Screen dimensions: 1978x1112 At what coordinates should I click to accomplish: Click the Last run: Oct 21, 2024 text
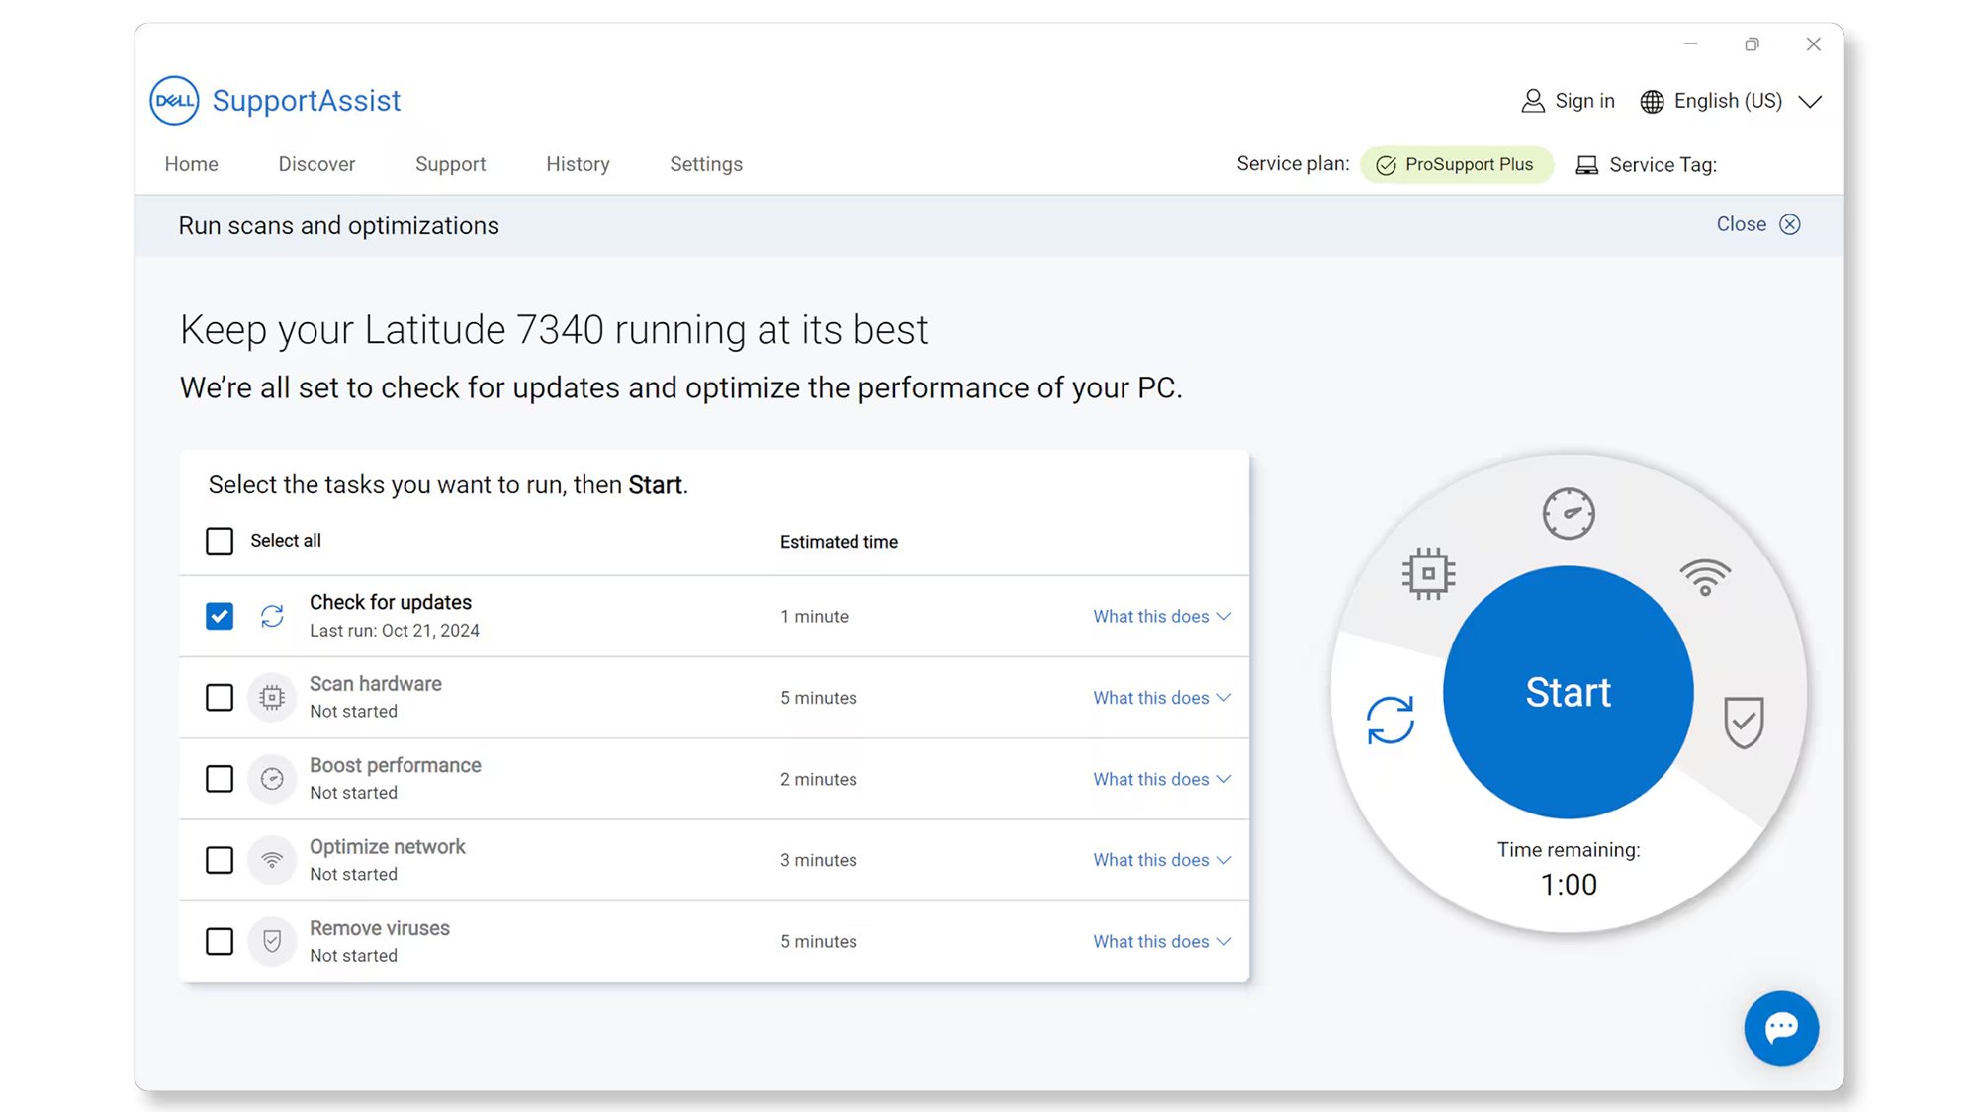(x=395, y=631)
